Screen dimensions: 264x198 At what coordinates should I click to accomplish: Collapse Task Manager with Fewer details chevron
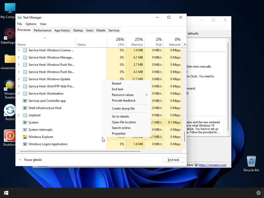[20, 160]
